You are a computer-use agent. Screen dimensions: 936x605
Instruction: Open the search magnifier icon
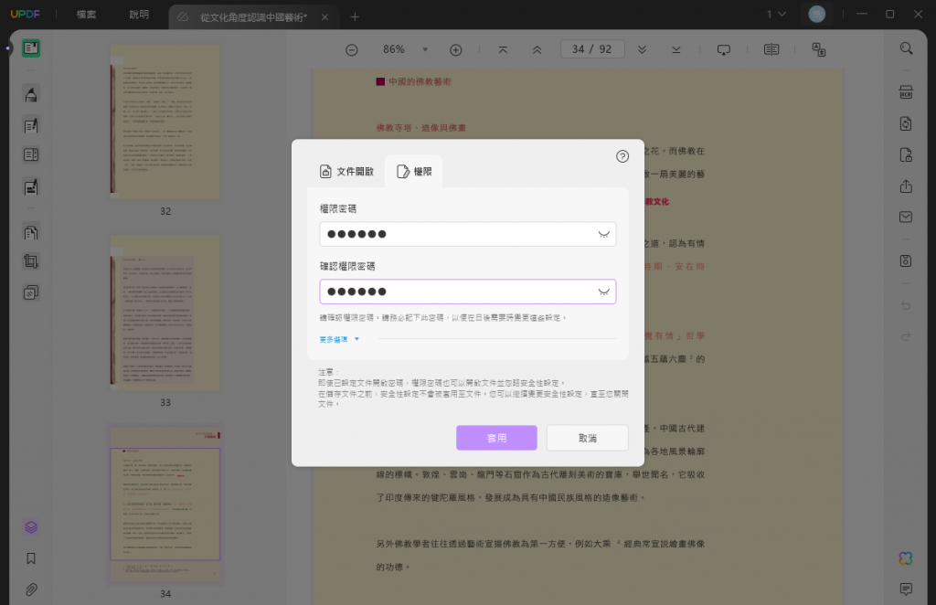tap(906, 48)
